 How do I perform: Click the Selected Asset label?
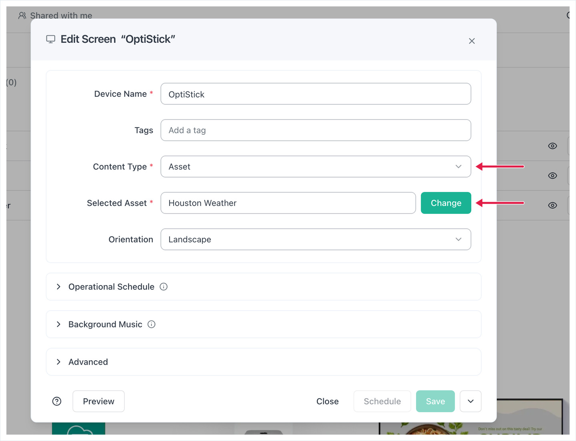tap(117, 203)
